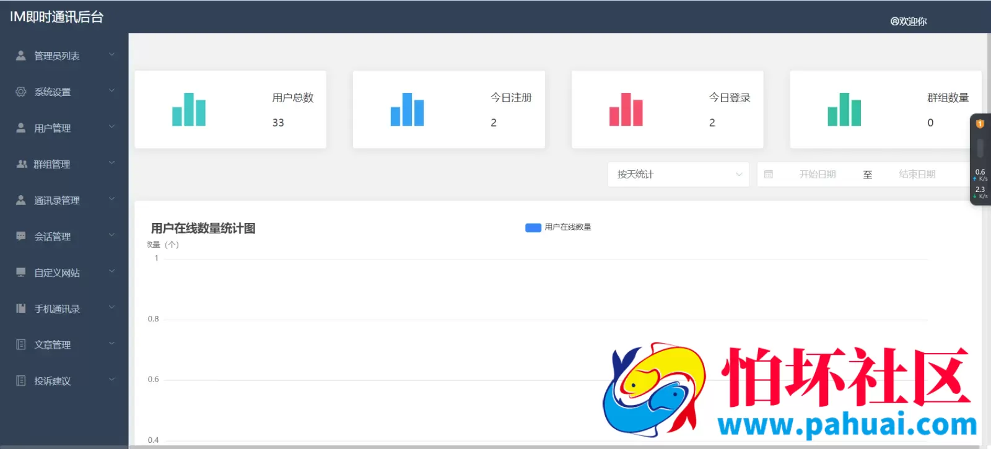Expand 管理员列表 menu chevron
The width and height of the screenshot is (991, 449).
click(112, 54)
